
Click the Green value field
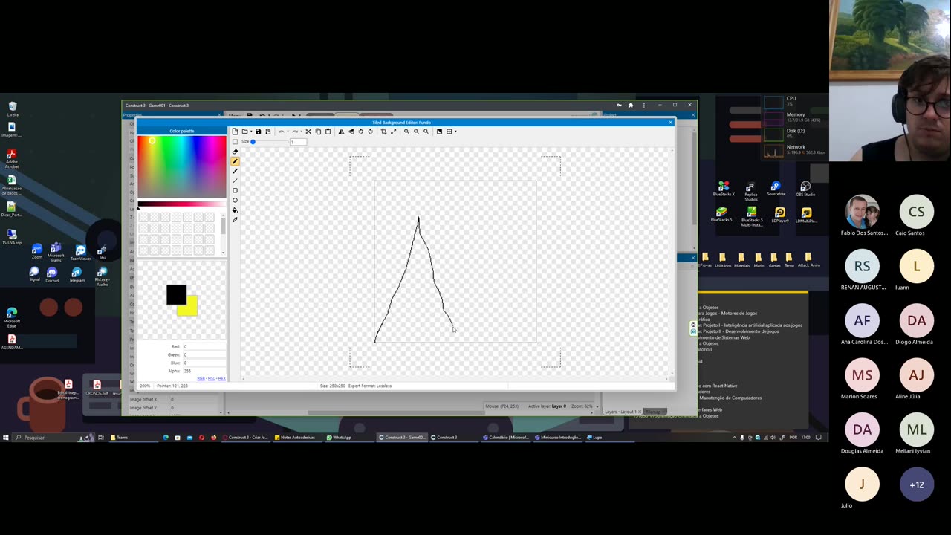[x=204, y=354]
